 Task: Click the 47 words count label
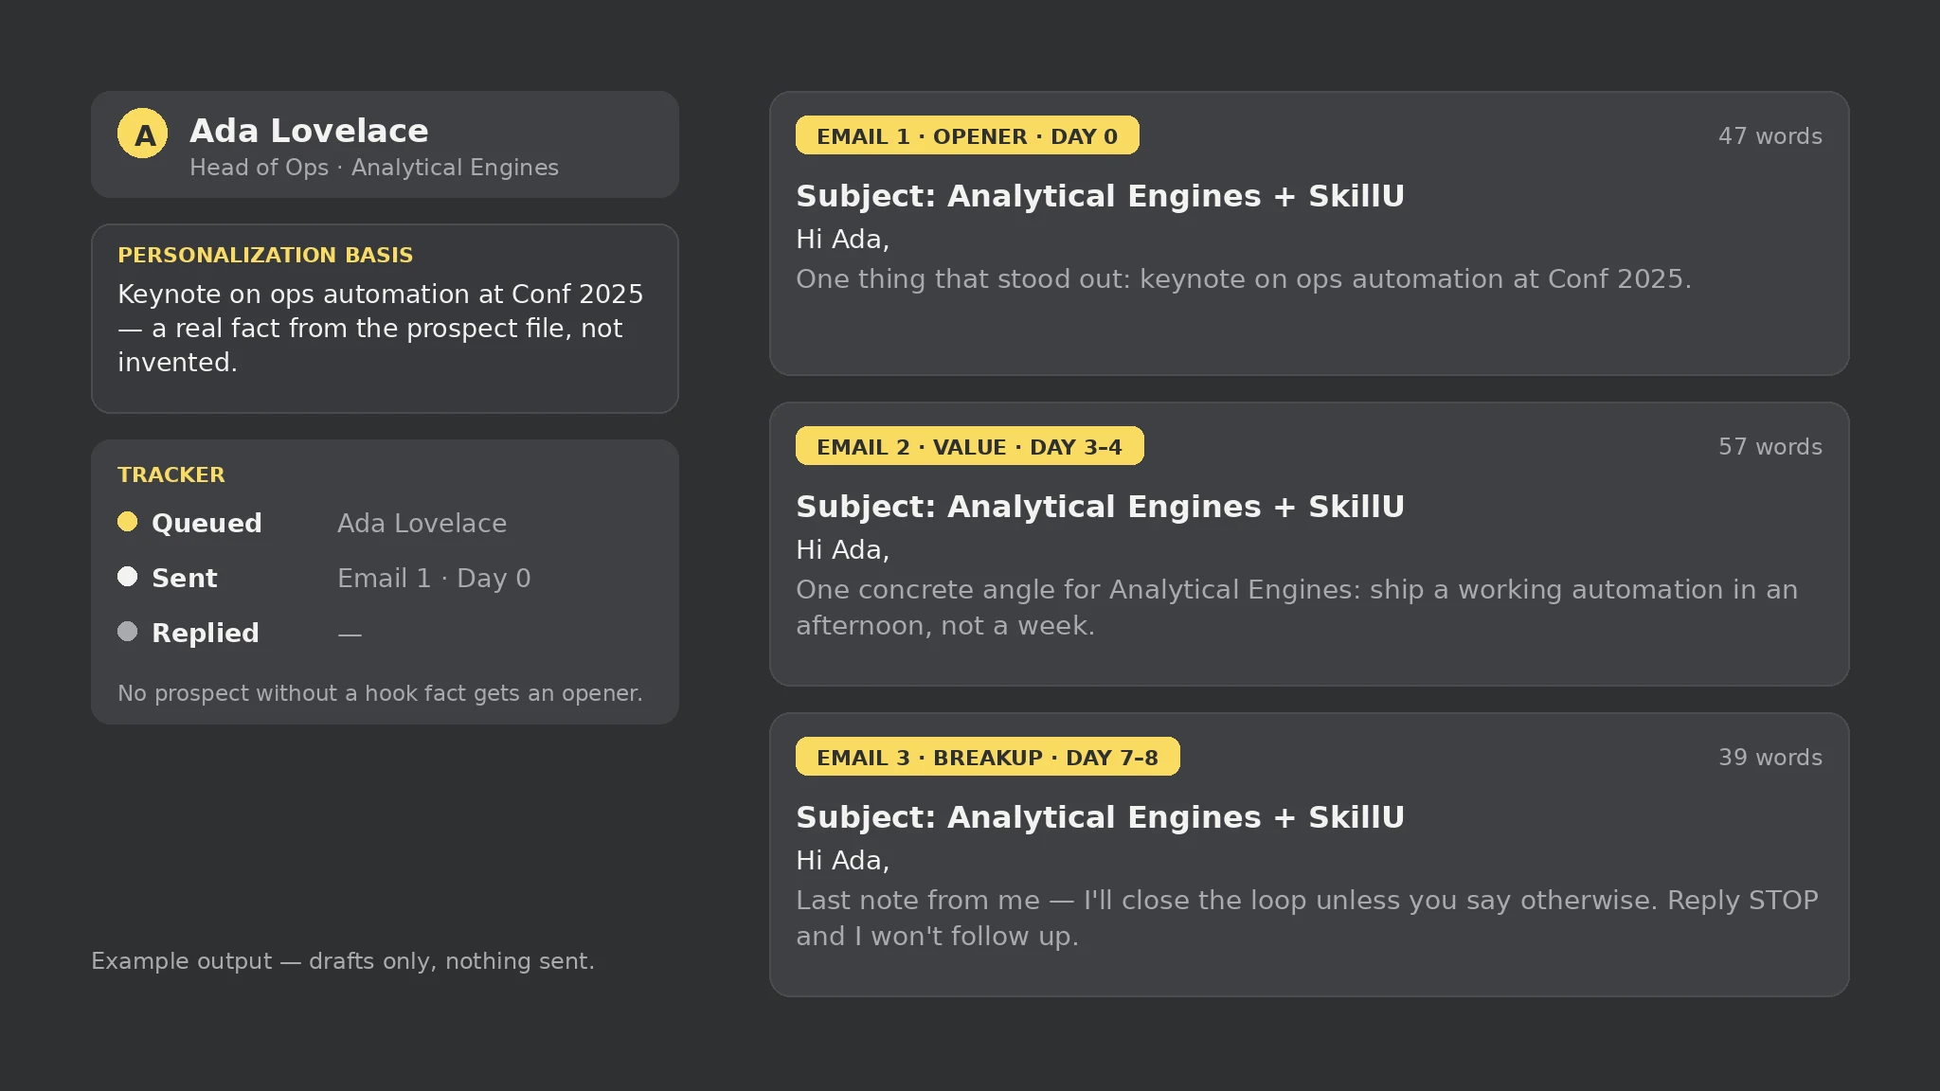1769,136
